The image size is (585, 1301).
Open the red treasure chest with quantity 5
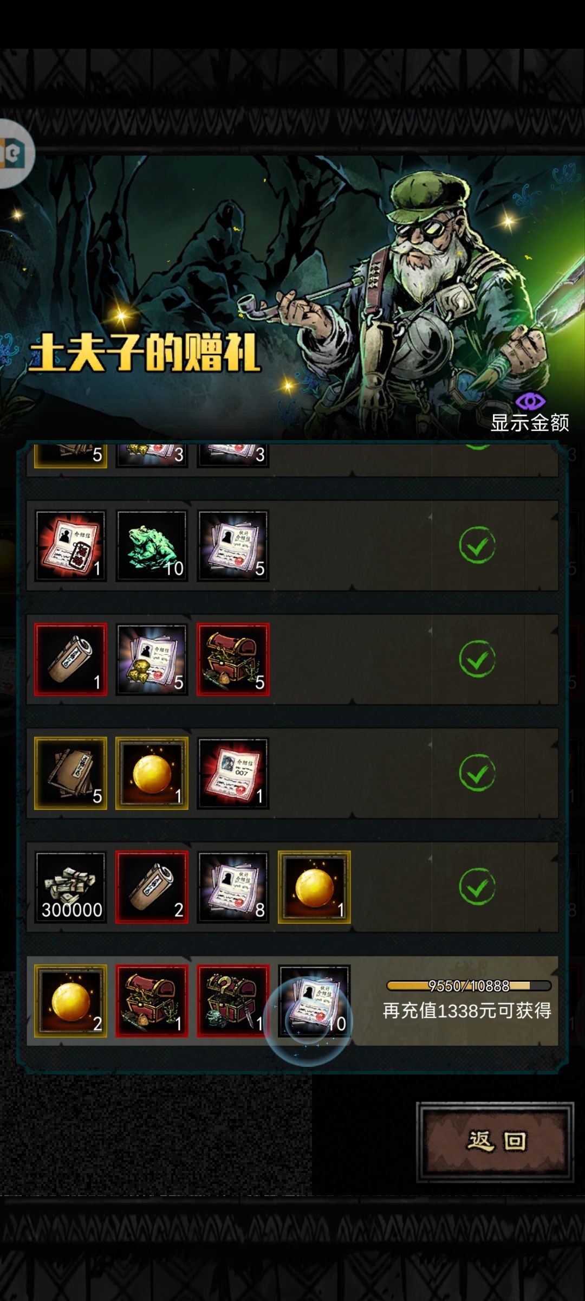point(233,659)
